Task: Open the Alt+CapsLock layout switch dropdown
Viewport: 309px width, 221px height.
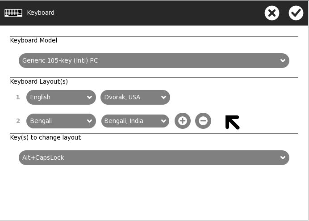Action: click(154, 157)
